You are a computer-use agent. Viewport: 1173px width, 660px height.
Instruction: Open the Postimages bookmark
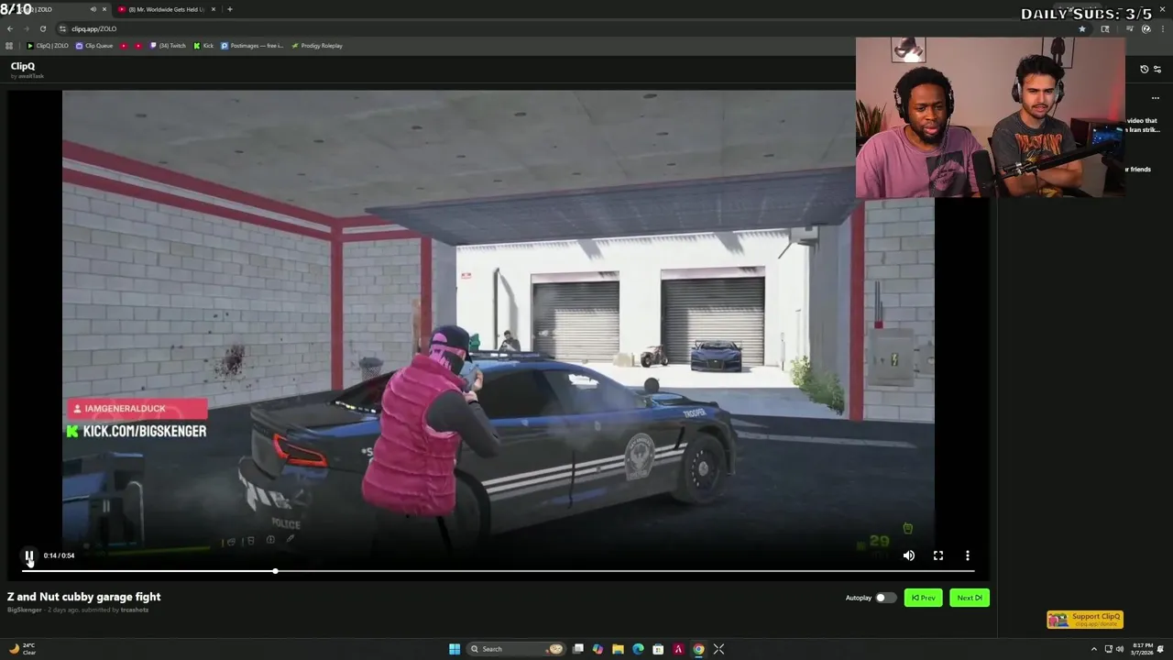(x=252, y=46)
